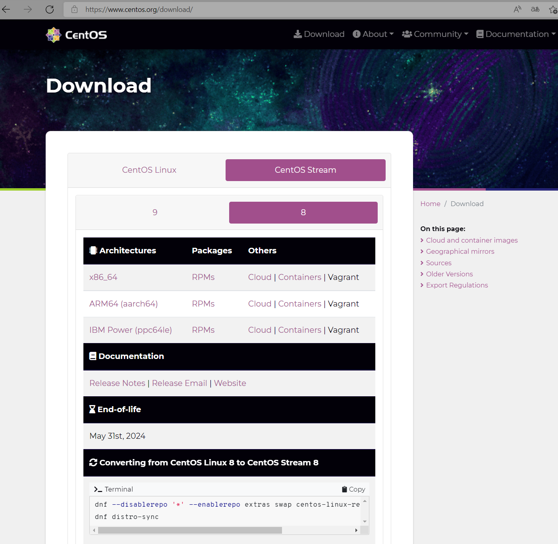Click the browser back arrow
The height and width of the screenshot is (544, 558).
6,9
